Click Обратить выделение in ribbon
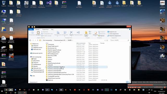 click(114, 36)
